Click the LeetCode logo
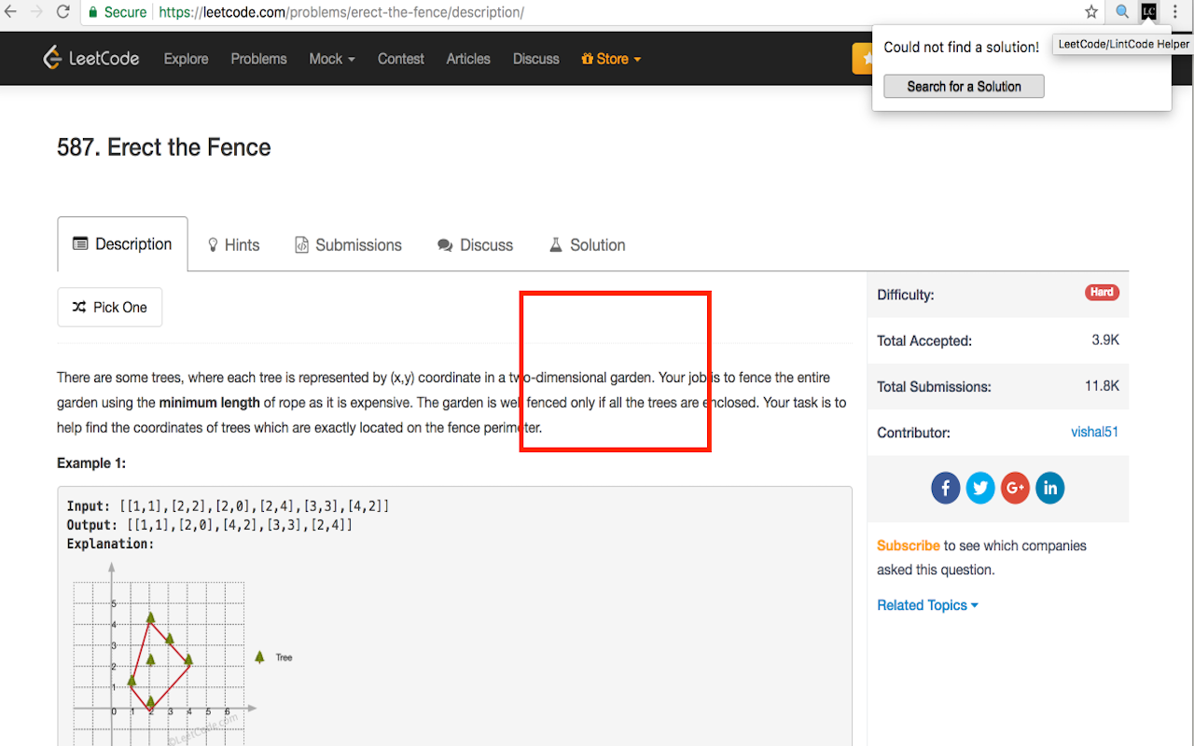 91,59
